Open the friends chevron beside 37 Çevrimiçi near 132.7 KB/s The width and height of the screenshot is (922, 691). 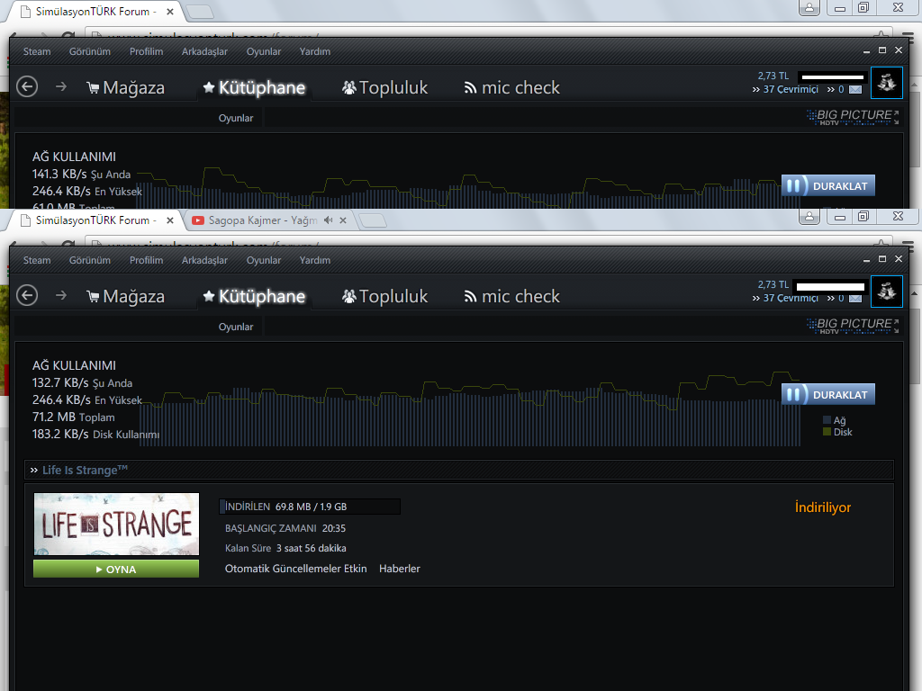point(755,299)
